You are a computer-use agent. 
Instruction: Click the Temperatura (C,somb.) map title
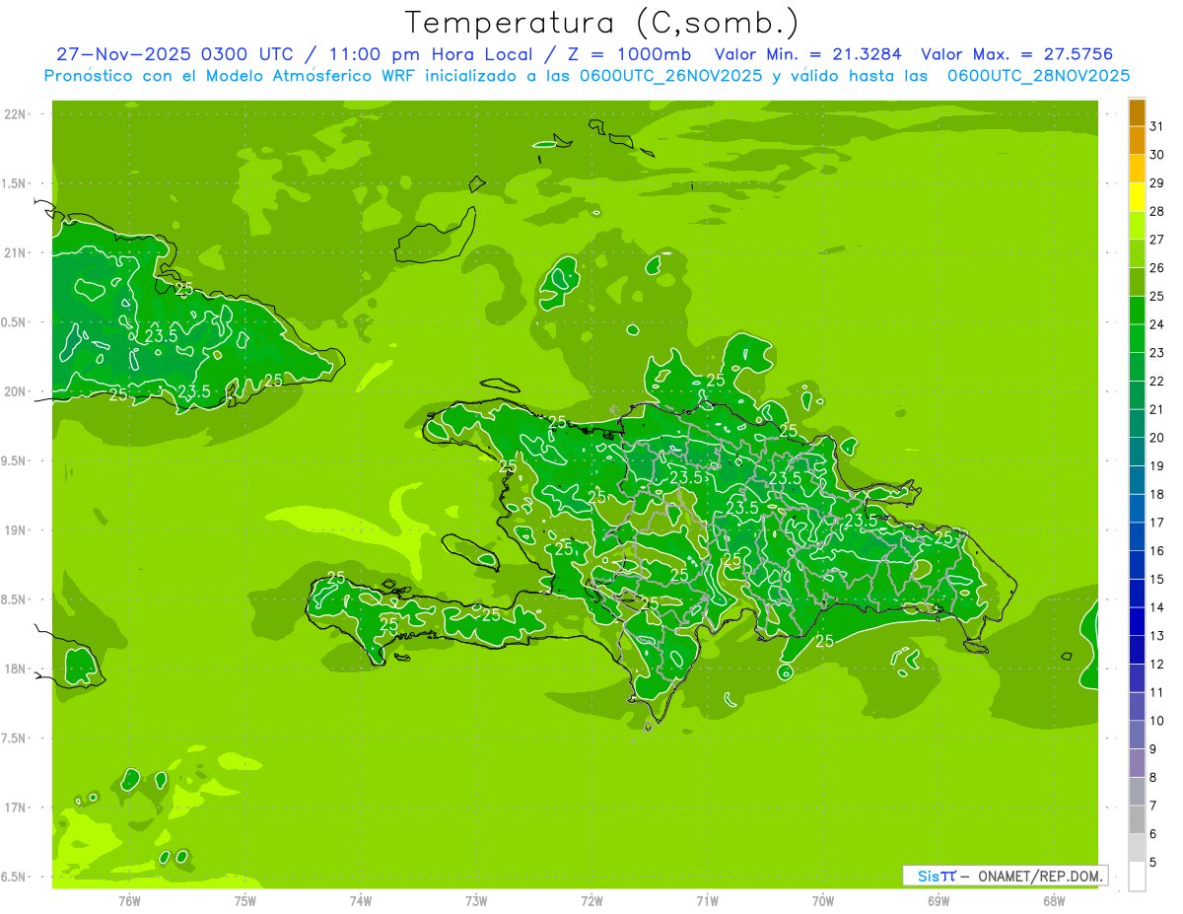(x=601, y=23)
